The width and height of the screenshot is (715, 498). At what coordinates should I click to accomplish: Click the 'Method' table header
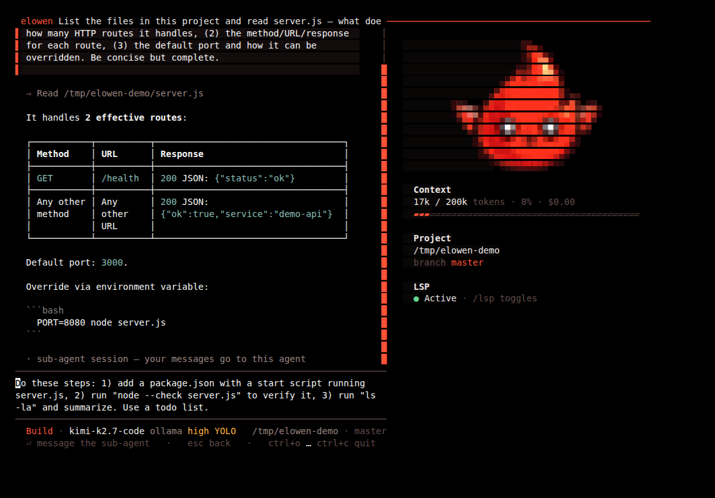[53, 154]
